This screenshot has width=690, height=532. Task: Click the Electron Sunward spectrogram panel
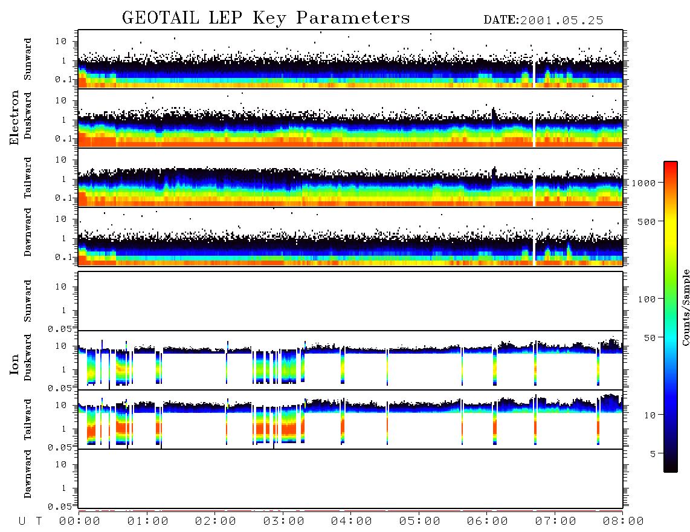350,59
